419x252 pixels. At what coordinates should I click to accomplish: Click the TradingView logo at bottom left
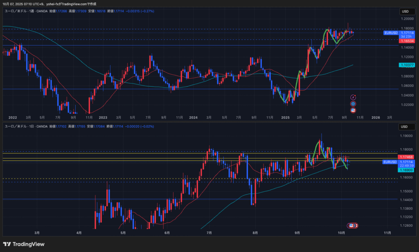click(24, 244)
